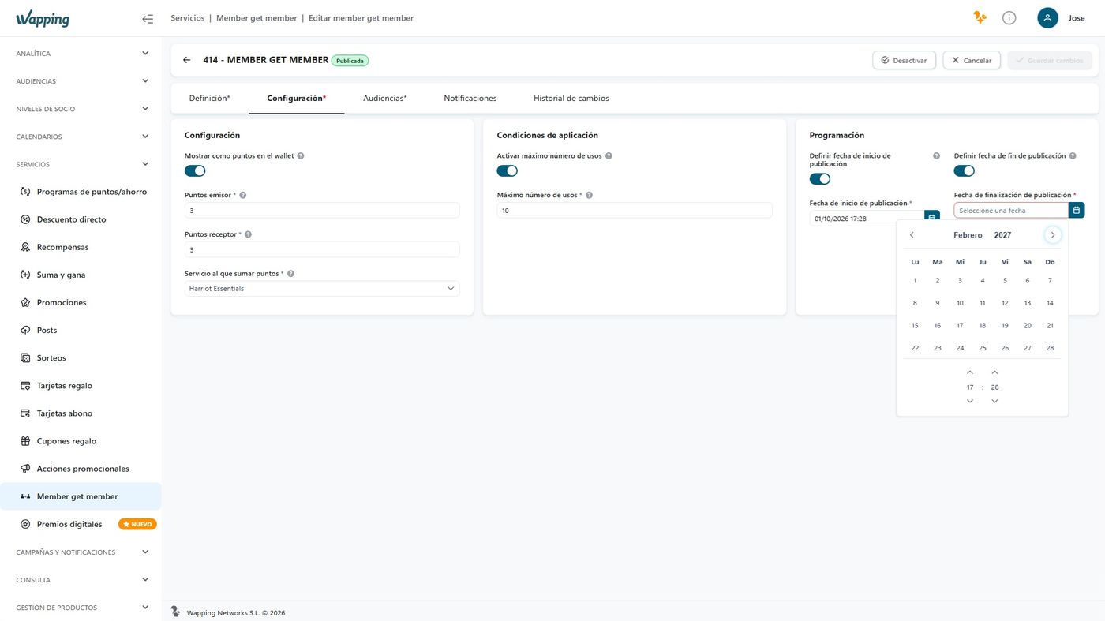Open the Historial de cambios tab
Image resolution: width=1105 pixels, height=621 pixels.
coord(571,99)
